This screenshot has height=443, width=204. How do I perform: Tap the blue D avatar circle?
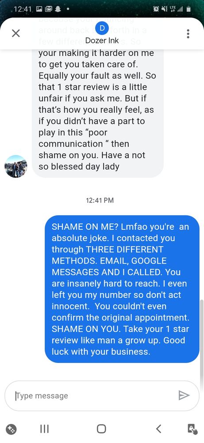click(102, 27)
